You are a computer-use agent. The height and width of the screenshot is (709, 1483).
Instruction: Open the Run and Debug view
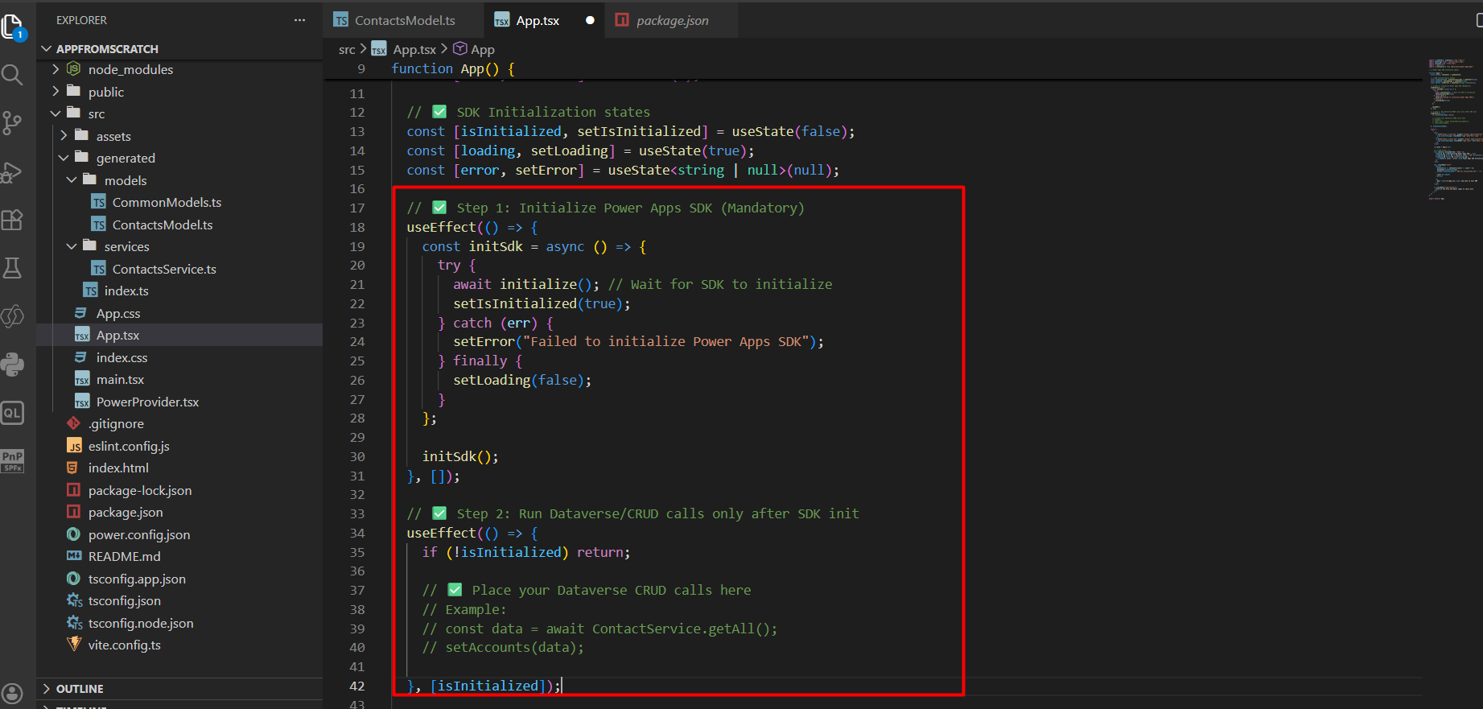12,172
